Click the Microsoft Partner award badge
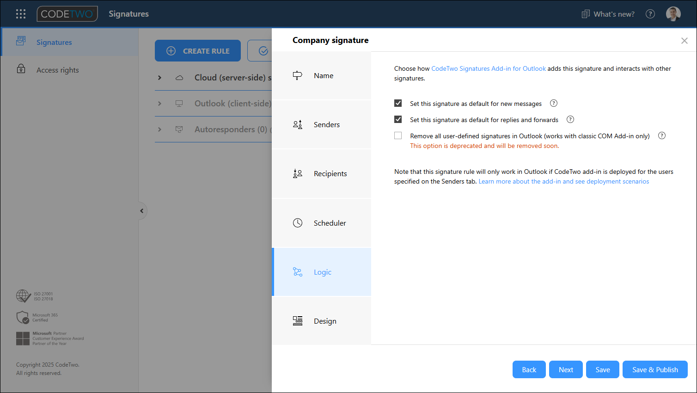Image resolution: width=697 pixels, height=393 pixels. click(50, 338)
